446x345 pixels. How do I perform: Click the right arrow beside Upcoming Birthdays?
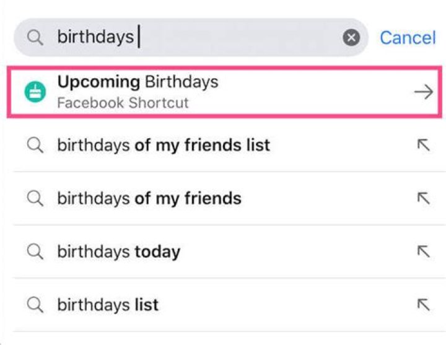(424, 92)
